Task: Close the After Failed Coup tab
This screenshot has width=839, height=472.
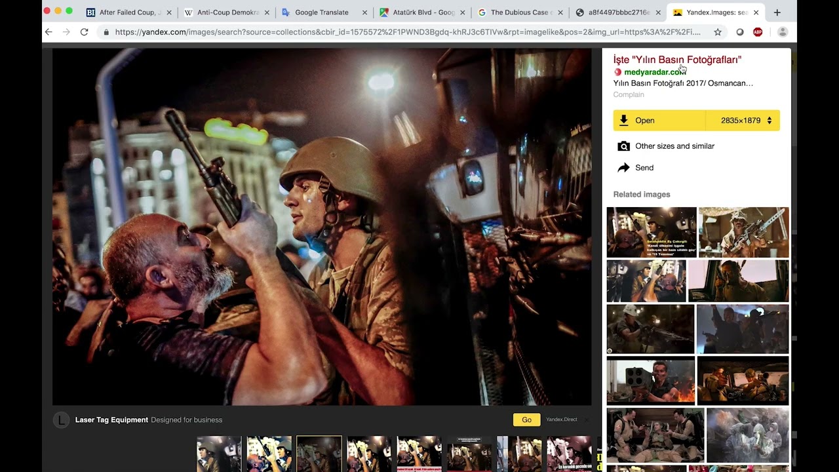Action: (x=169, y=12)
